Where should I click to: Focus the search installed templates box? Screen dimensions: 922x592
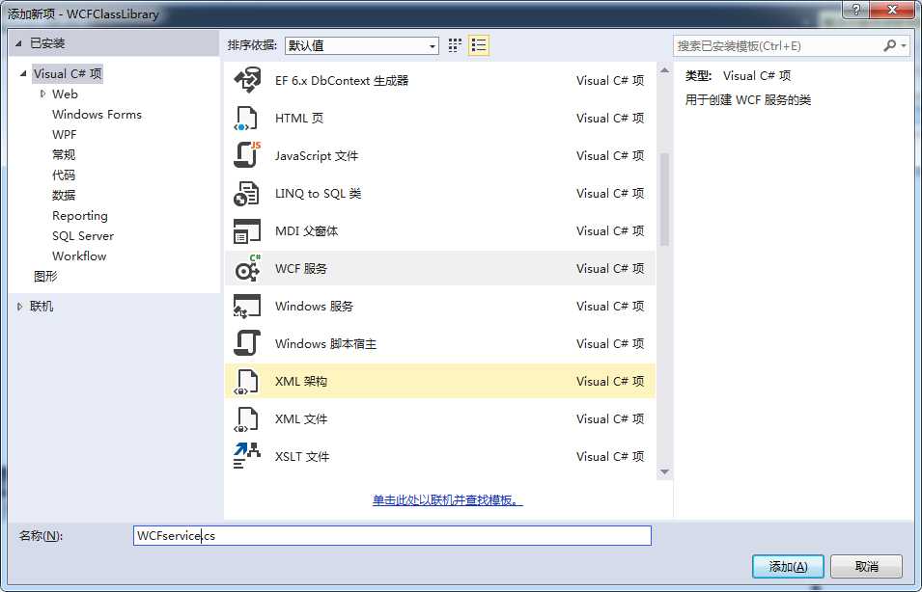(777, 45)
